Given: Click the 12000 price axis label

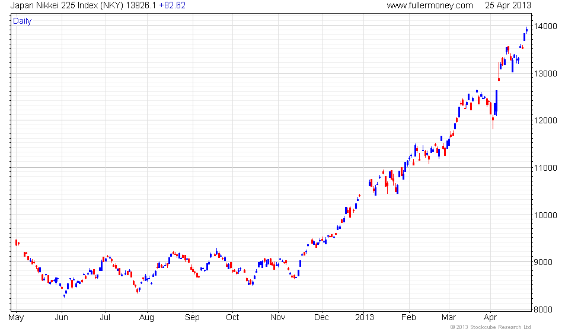Looking at the screenshot, I should coord(544,121).
